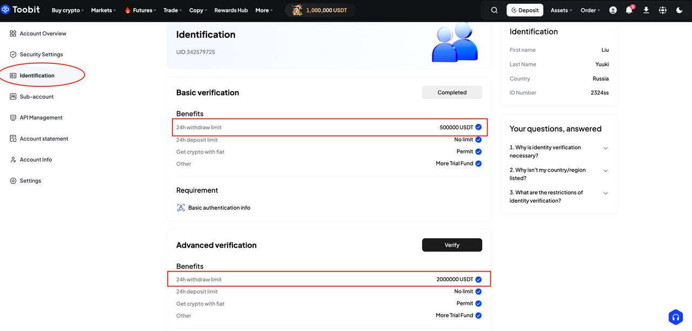The image size is (692, 331).
Task: Click the download app icon
Action: pos(646,10)
